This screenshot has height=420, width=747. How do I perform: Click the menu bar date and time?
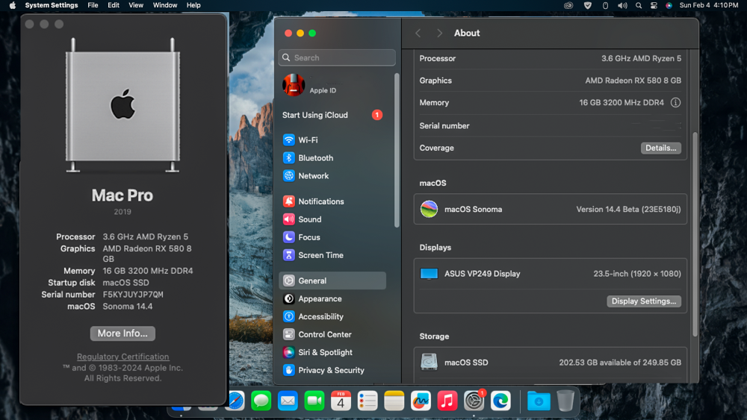click(x=709, y=5)
